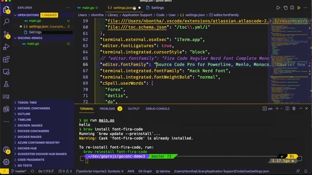This screenshot has width=312, height=175.
Task: Click the yellow run icon in the editor toolbar
Action: coord(299,8)
